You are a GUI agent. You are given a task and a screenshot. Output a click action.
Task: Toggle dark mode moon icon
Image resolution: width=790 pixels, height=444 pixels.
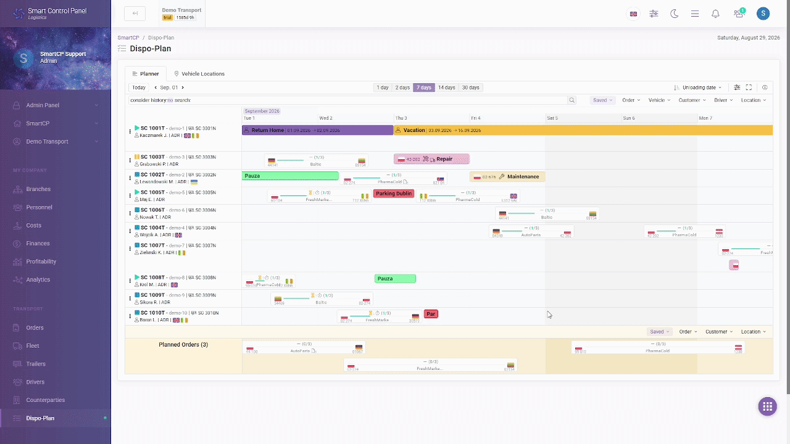[x=674, y=14]
